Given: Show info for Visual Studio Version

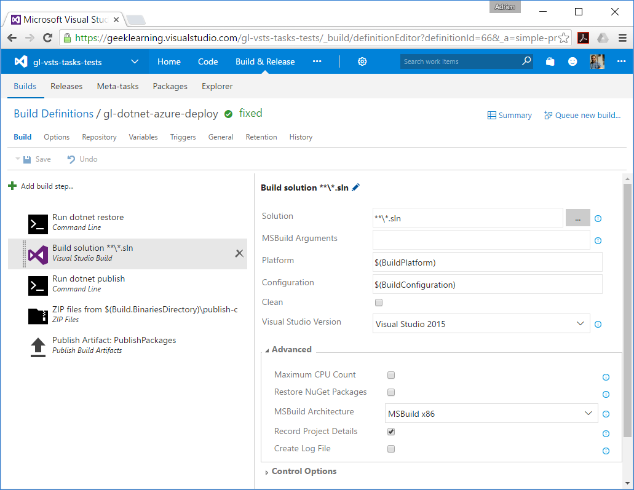Looking at the screenshot, I should click(598, 324).
